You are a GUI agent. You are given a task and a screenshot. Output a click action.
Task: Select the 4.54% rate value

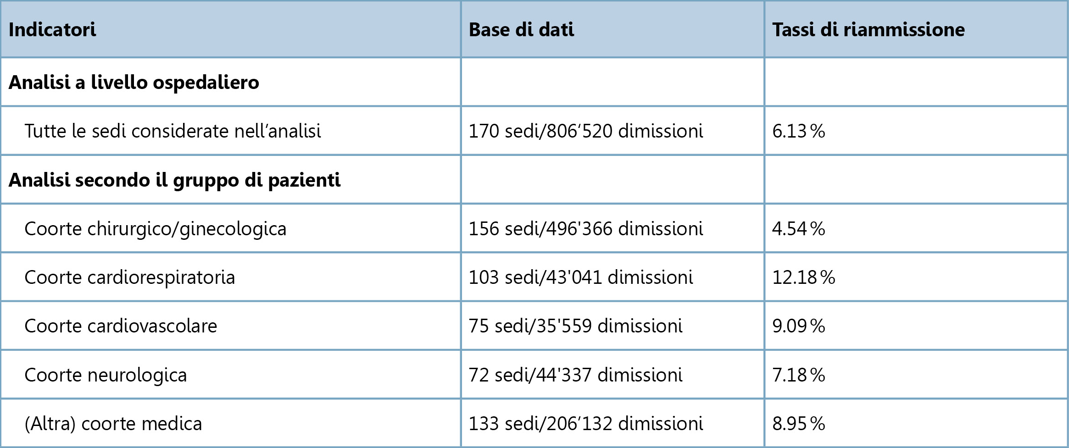click(x=798, y=229)
